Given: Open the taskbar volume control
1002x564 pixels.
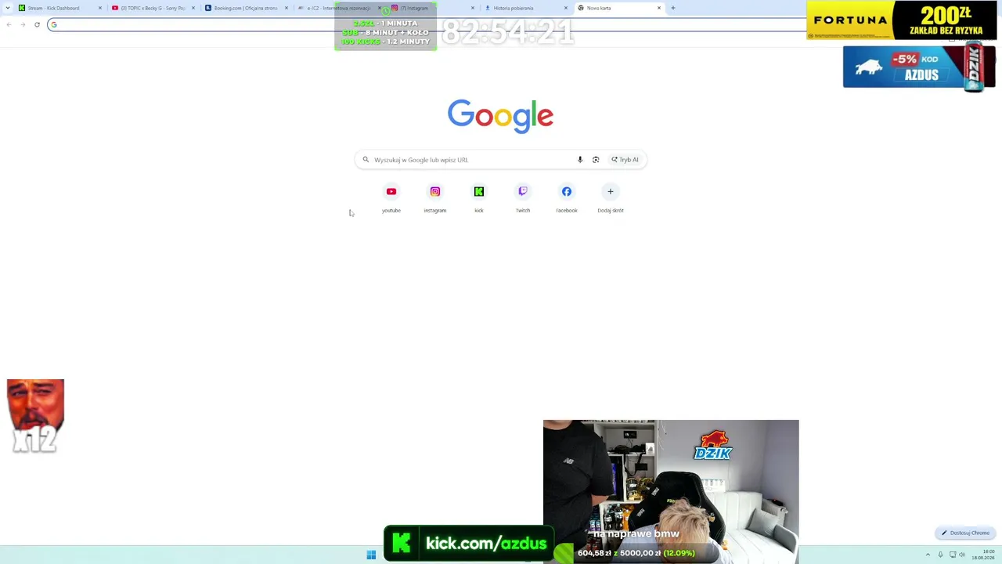Looking at the screenshot, I should click(962, 555).
